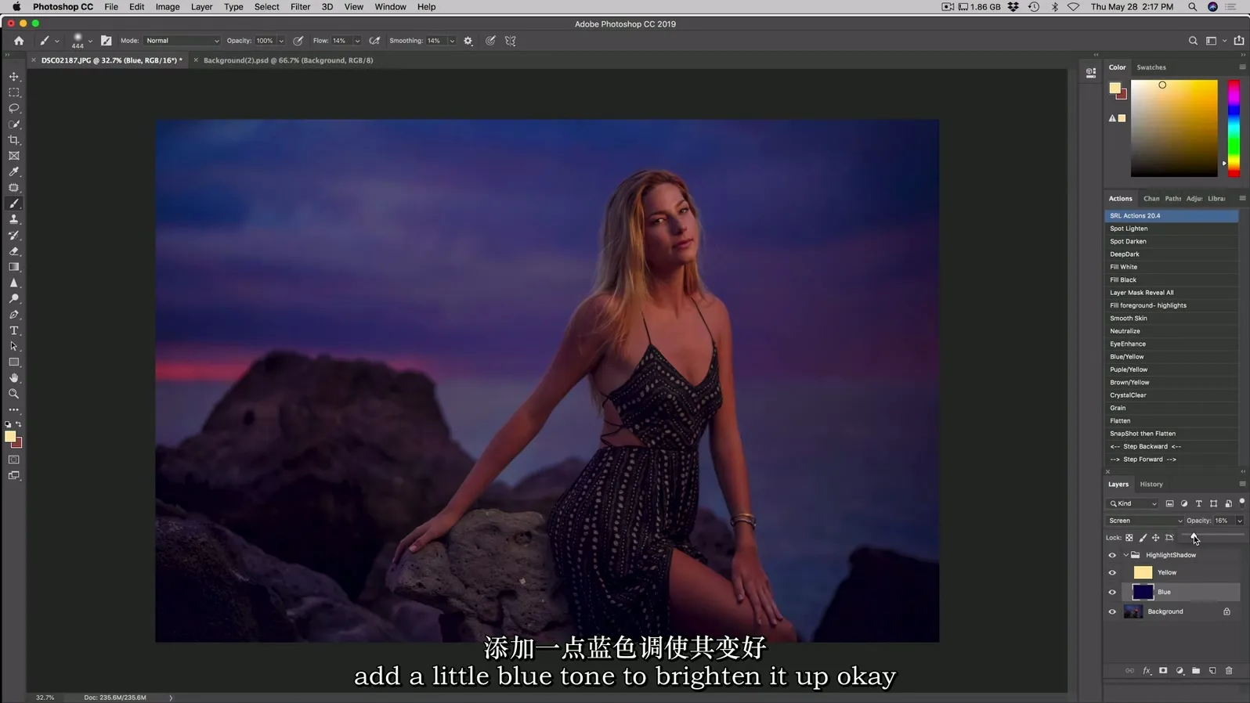The width and height of the screenshot is (1250, 703).
Task: Pick the Eyedropper tool
Action: [14, 171]
